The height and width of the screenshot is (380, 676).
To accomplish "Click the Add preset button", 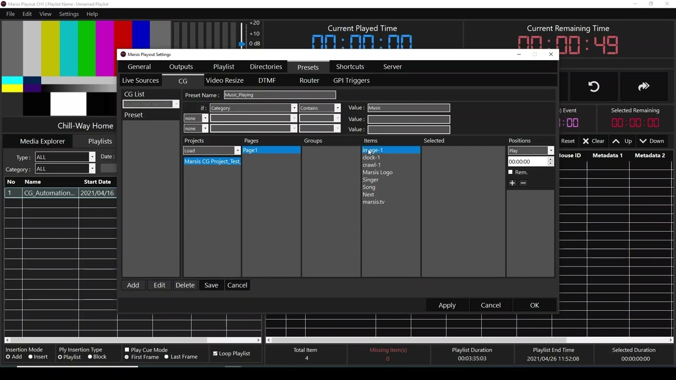I will 133,285.
